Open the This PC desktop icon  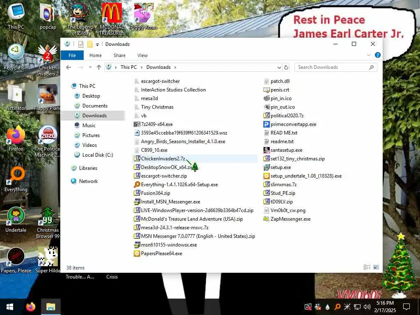click(16, 16)
